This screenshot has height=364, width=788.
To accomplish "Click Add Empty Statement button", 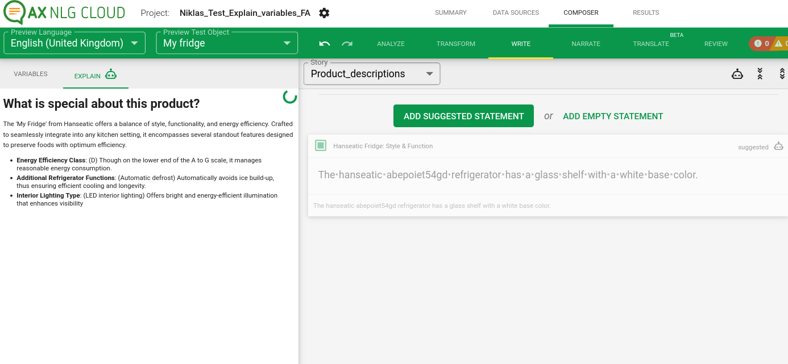I will [x=613, y=116].
